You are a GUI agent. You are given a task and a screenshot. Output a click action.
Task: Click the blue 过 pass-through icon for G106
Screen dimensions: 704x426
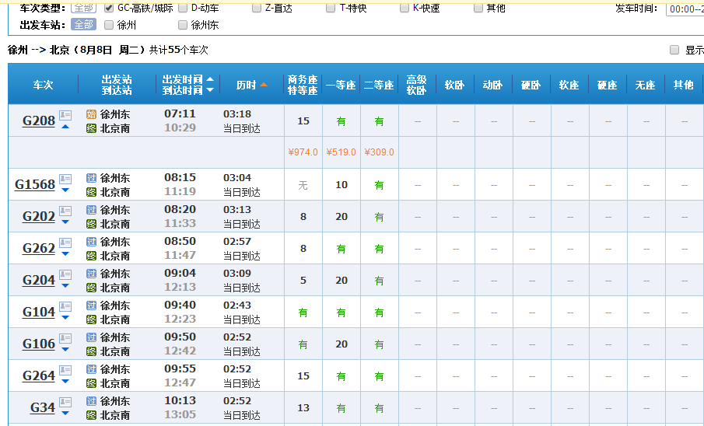(91, 337)
